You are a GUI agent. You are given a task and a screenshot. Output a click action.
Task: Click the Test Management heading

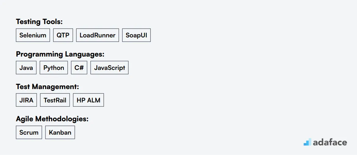click(x=47, y=87)
